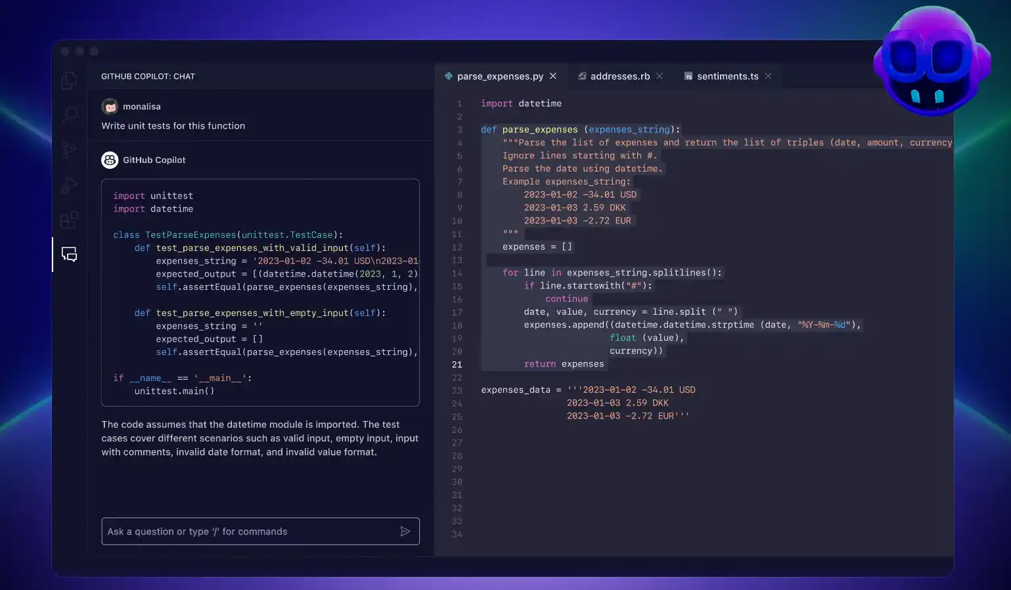Click 'for line in expenses_string.splitlines():' line

tap(612, 273)
